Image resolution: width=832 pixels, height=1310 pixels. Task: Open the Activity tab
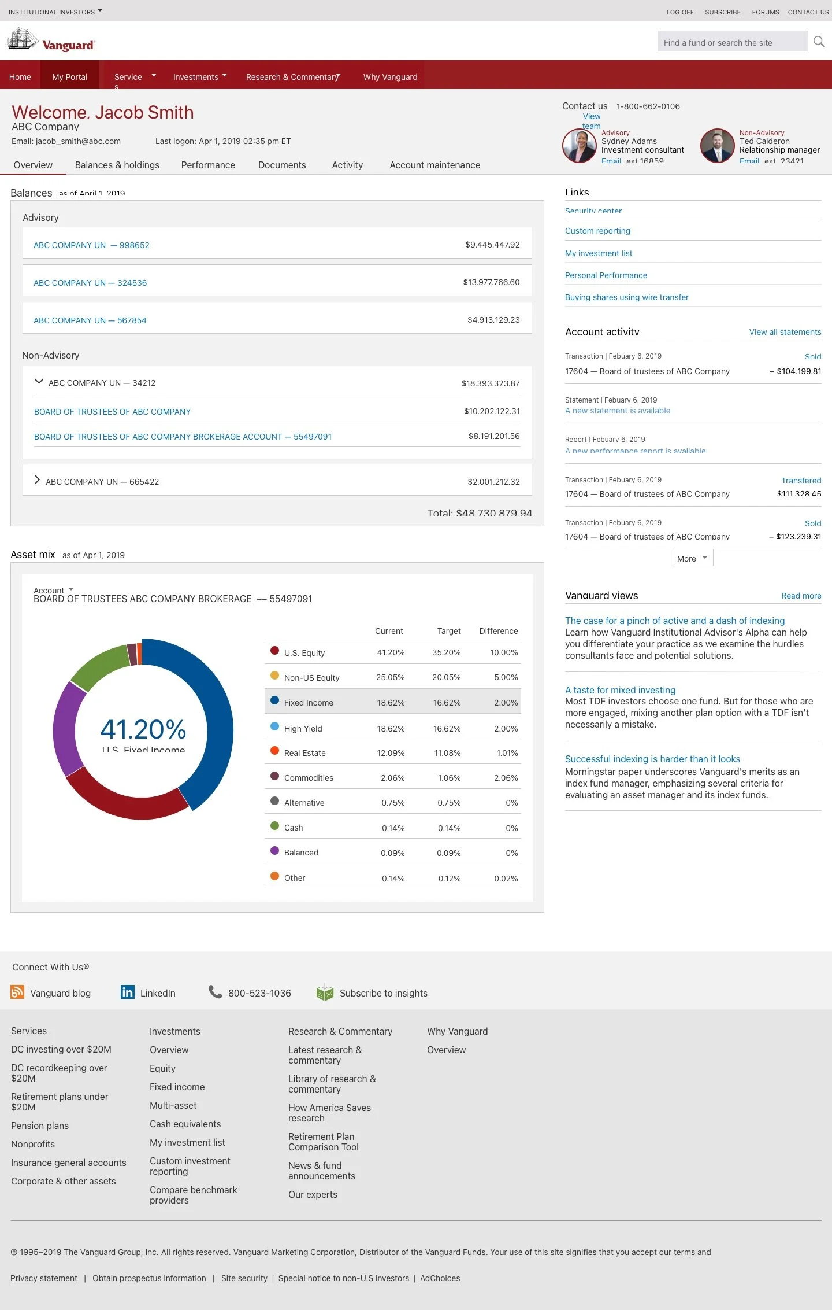coord(347,165)
